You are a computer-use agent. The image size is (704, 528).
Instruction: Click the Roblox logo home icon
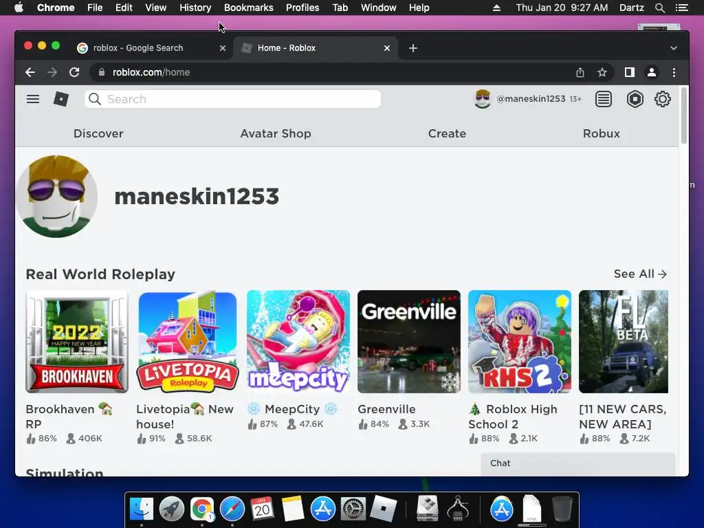61,99
